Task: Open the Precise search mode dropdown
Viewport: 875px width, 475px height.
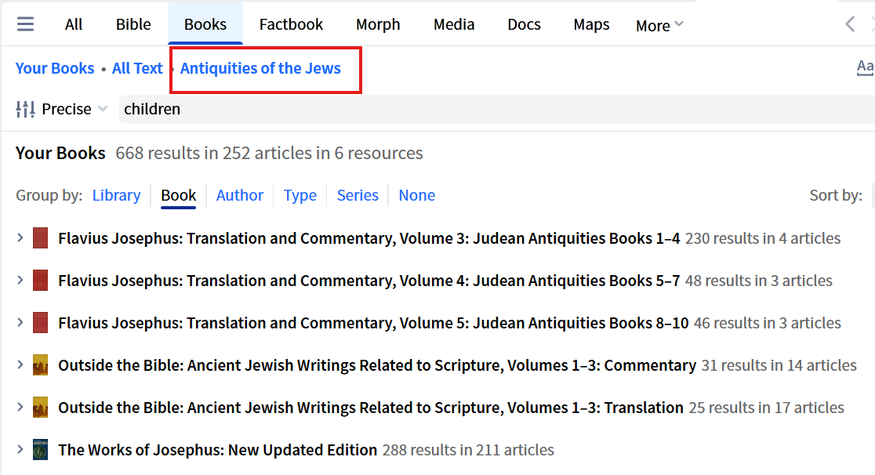Action: point(74,109)
